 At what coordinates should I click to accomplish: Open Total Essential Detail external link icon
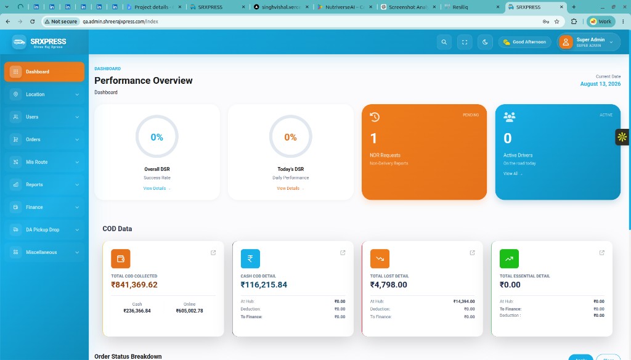coord(602,253)
